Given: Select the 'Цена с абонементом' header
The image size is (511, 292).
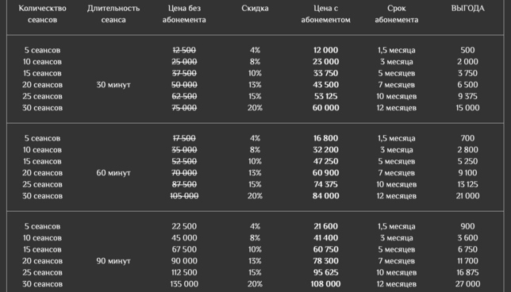Looking at the screenshot, I should point(325,14).
